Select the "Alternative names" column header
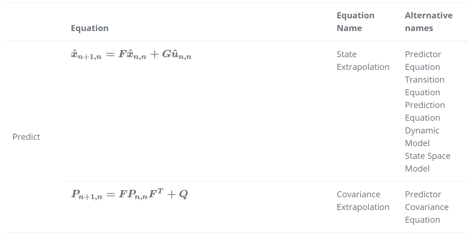The image size is (471, 234). click(428, 22)
